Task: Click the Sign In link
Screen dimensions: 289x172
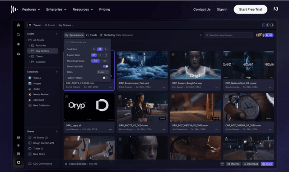Action: tap(222, 9)
